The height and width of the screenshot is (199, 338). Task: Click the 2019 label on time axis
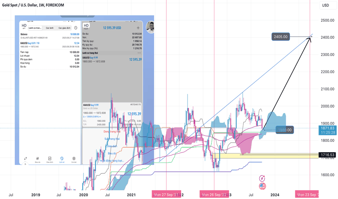coord(36,195)
